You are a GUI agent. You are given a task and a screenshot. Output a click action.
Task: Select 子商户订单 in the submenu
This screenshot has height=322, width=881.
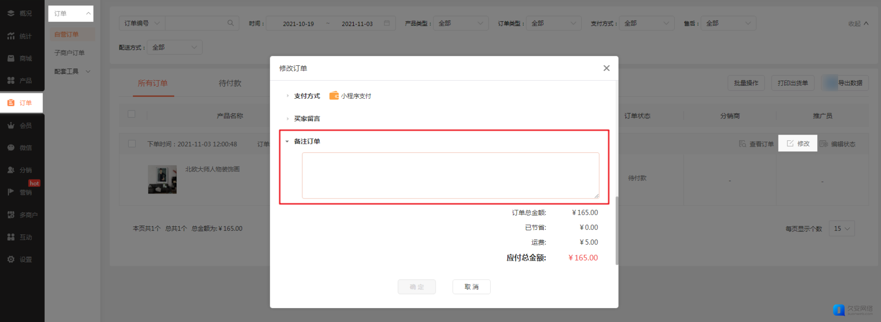click(x=69, y=53)
